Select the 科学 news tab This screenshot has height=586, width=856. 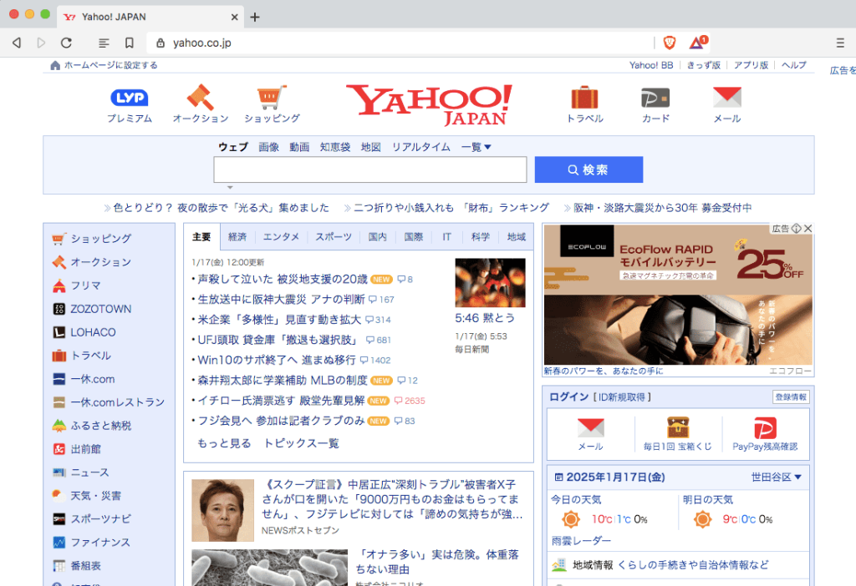pos(481,237)
